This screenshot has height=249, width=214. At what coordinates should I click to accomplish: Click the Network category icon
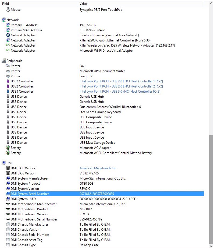4,20
